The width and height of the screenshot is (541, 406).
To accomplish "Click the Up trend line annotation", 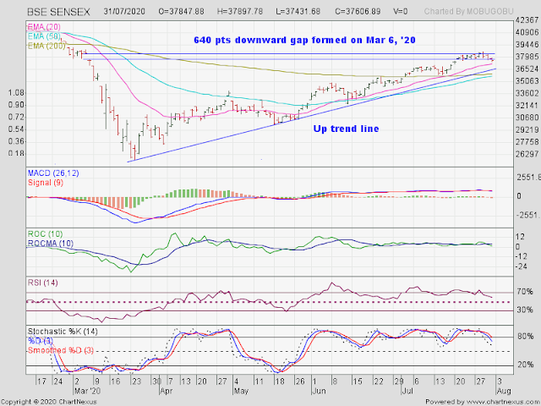I will [x=346, y=129].
